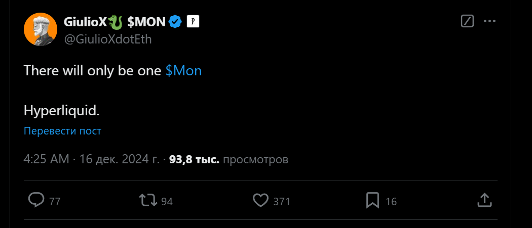Image resolution: width=532 pixels, height=228 pixels.
Task: Click the like count 371
Action: coord(282,202)
